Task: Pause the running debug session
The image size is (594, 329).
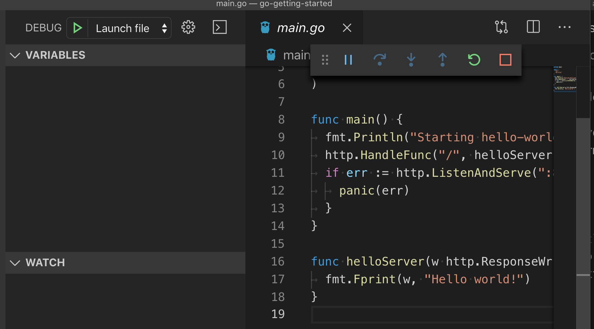Action: pos(348,60)
